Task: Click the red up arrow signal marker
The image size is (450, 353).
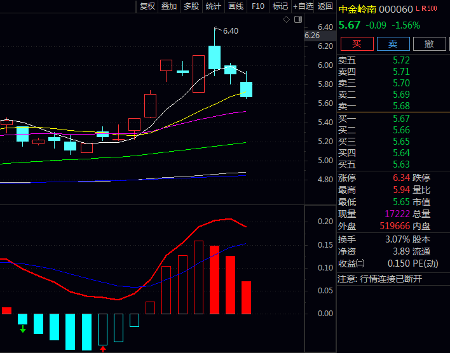Action: 103,349
